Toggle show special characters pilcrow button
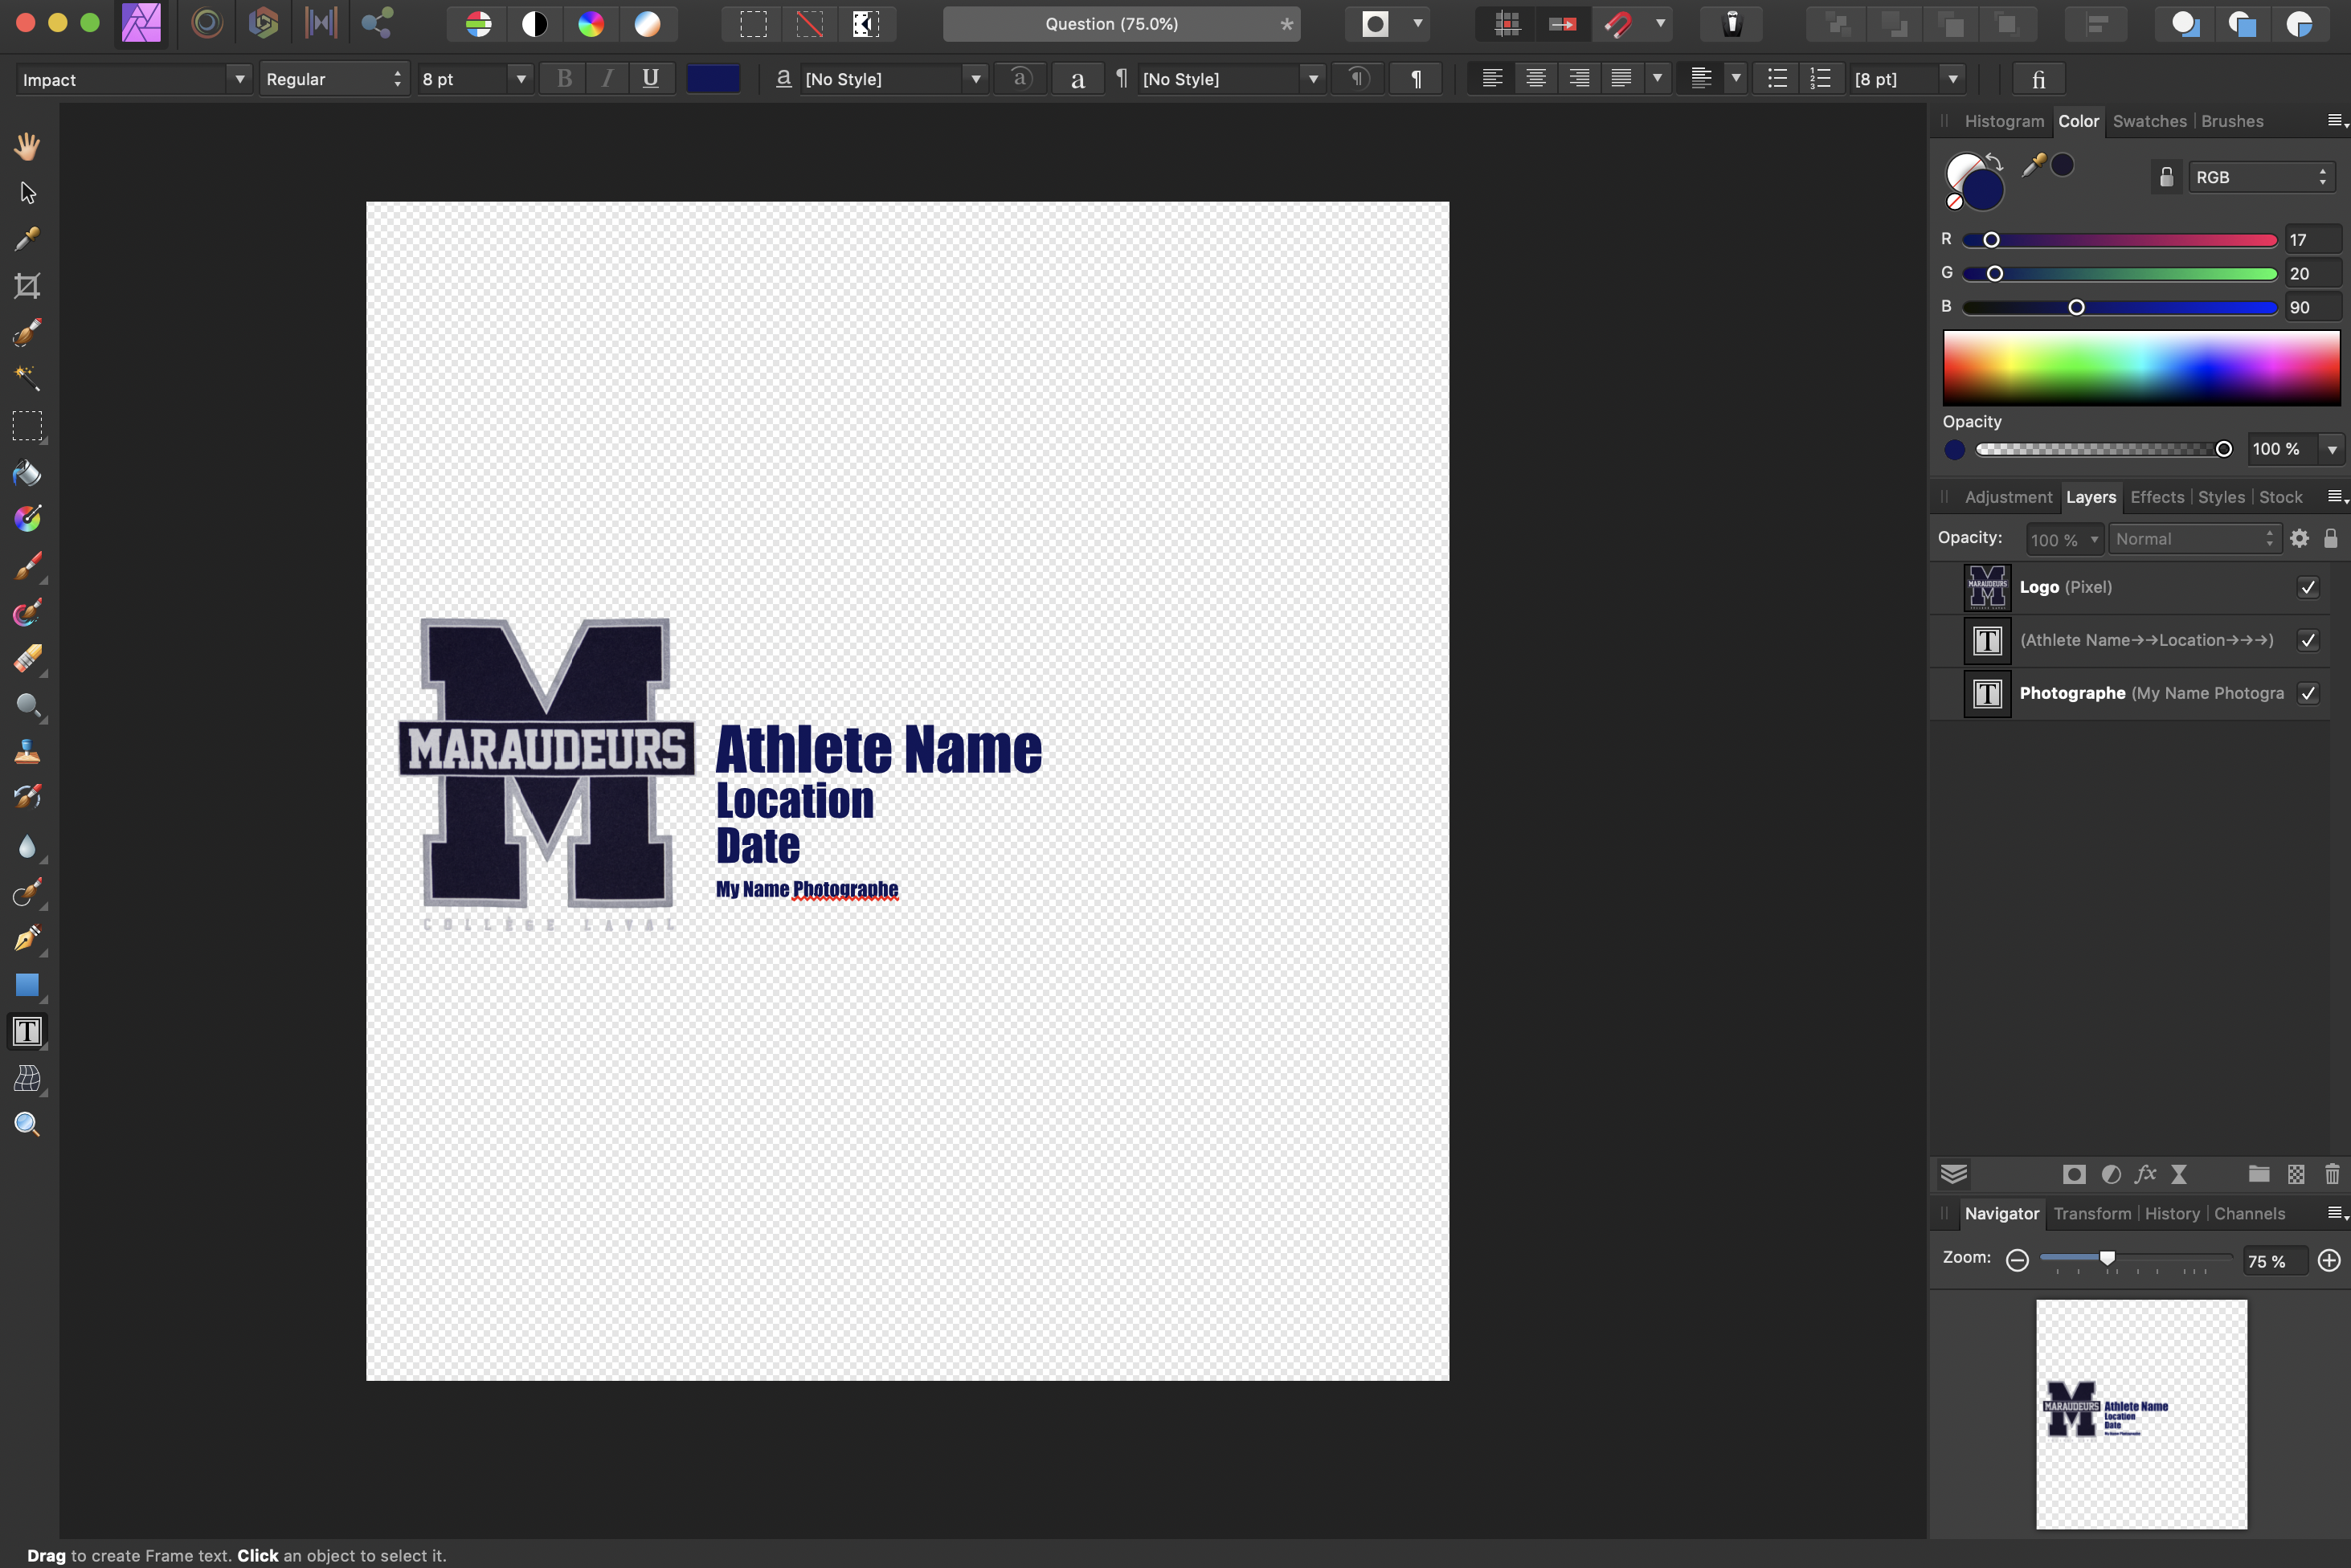This screenshot has height=1568, width=2351. pyautogui.click(x=1416, y=79)
